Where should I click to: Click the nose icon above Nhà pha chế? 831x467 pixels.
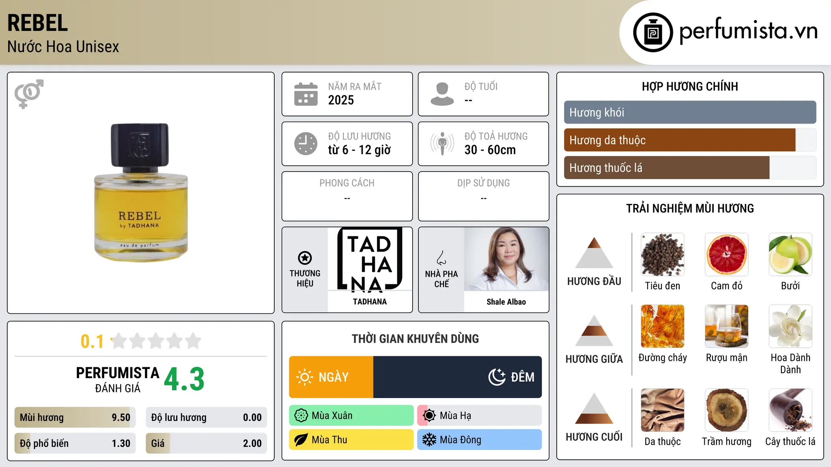point(441,258)
